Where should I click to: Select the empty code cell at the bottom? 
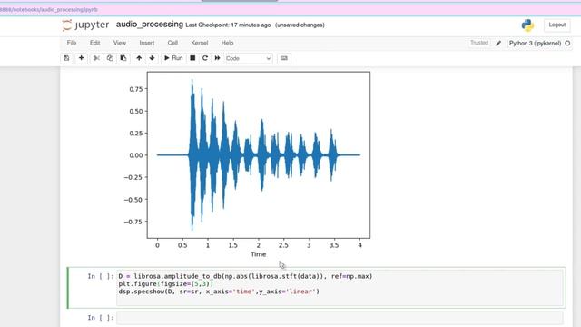(340, 318)
